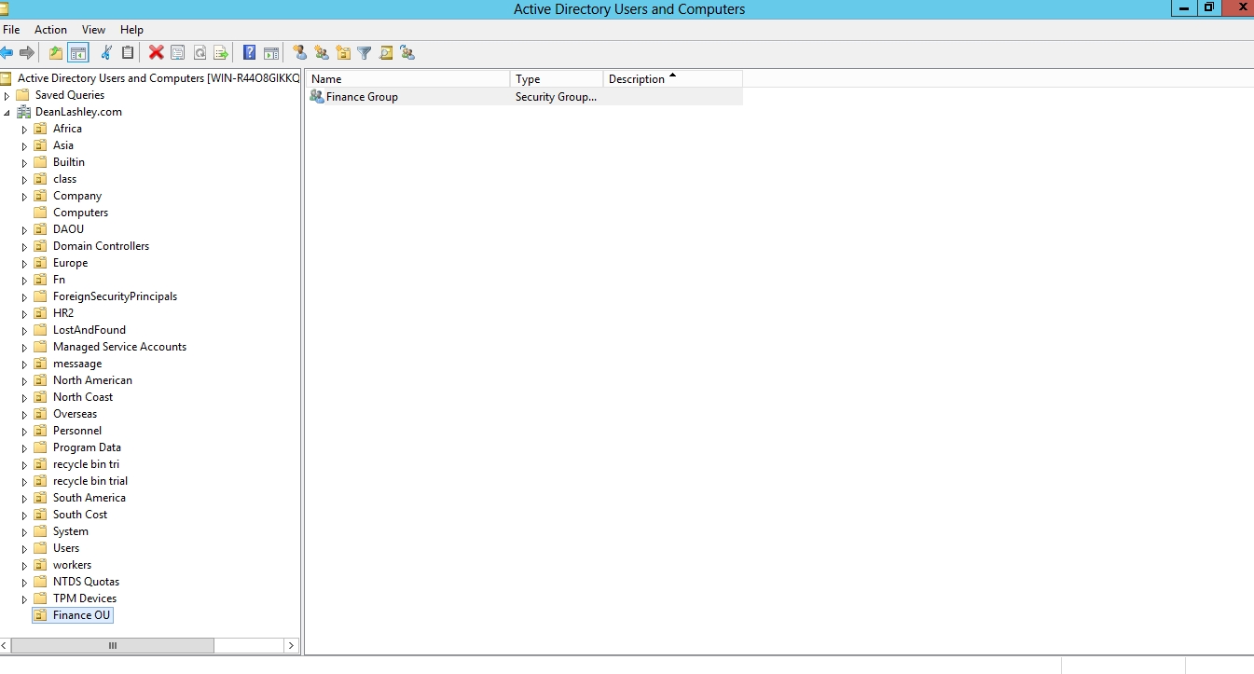Select the Personnel tree item
Screen dimensions: 1254x674
(x=77, y=431)
